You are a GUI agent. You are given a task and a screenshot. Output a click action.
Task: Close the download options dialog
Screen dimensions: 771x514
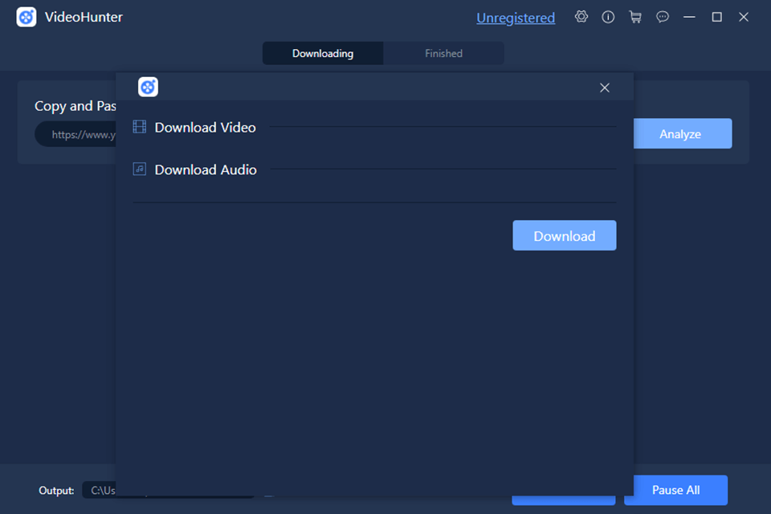(x=605, y=88)
